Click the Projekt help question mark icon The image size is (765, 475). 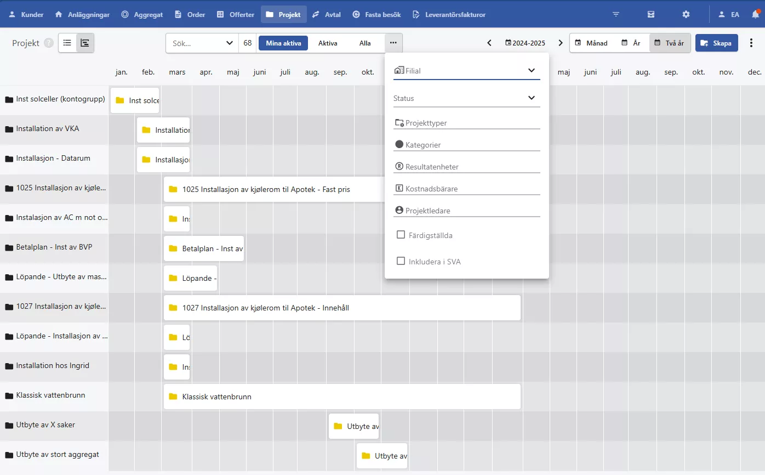click(49, 43)
